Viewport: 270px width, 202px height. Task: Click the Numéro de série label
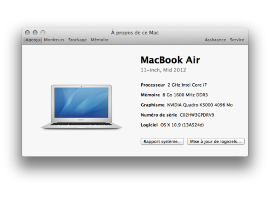click(159, 115)
